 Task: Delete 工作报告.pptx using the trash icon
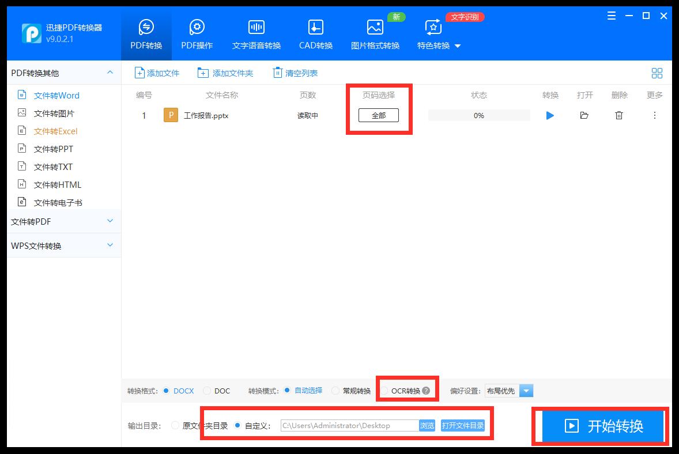618,115
